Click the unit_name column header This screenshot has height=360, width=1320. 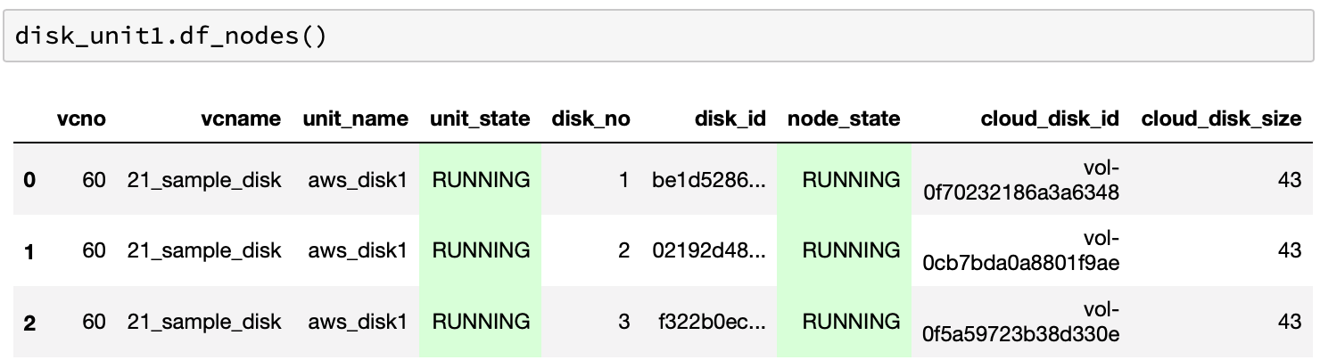point(355,119)
